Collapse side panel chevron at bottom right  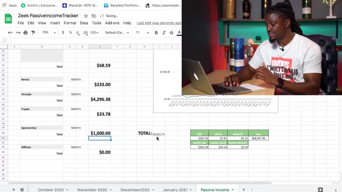pos(336,190)
